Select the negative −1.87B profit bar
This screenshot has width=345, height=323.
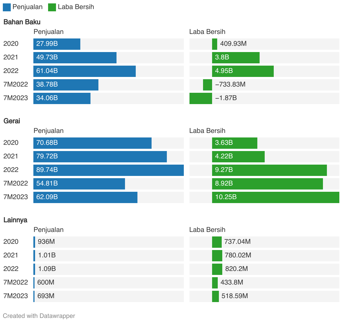[200, 98]
